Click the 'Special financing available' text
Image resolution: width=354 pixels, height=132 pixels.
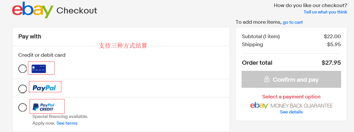(60, 116)
